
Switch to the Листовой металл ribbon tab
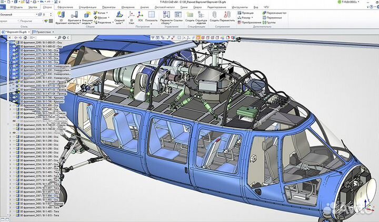[x=164, y=7]
